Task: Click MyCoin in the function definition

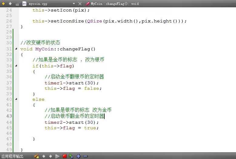Action: [44, 49]
